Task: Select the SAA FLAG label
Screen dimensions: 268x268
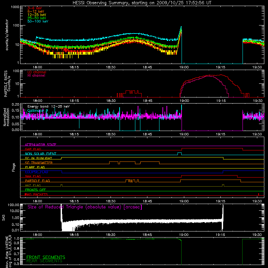Action: point(33,176)
